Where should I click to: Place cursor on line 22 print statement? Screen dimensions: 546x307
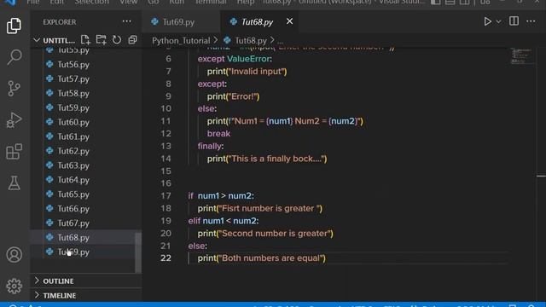click(x=262, y=258)
